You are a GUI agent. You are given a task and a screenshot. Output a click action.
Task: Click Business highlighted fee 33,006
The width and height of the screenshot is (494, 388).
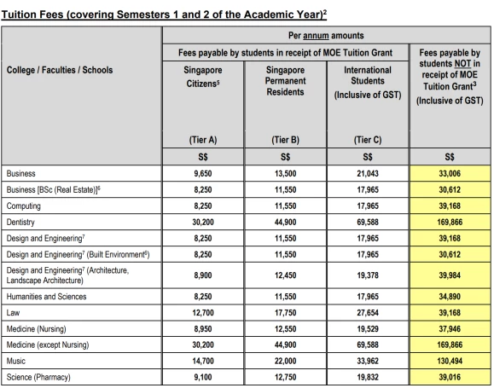coord(450,173)
